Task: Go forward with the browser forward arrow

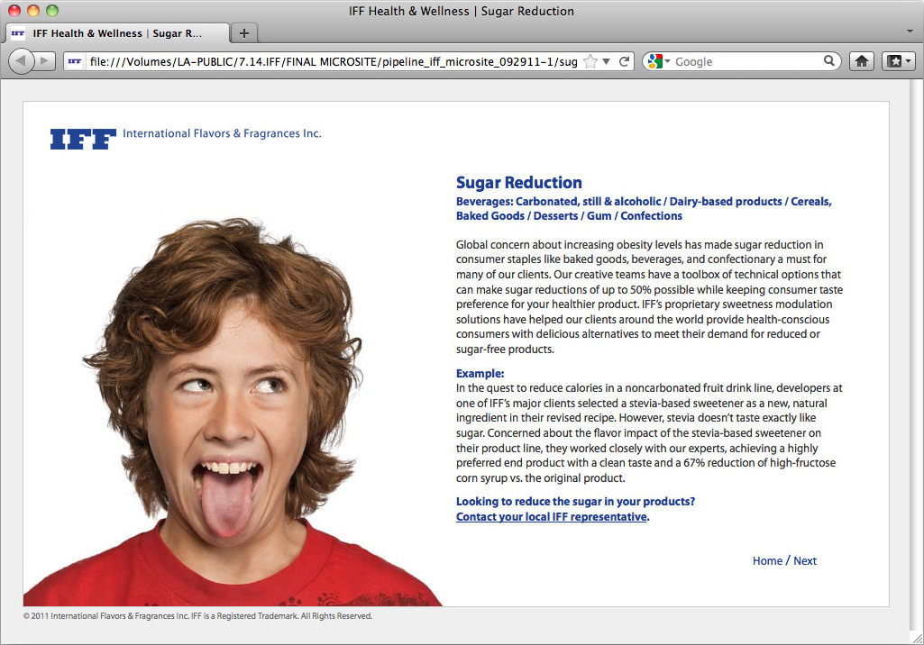Action: 45,61
